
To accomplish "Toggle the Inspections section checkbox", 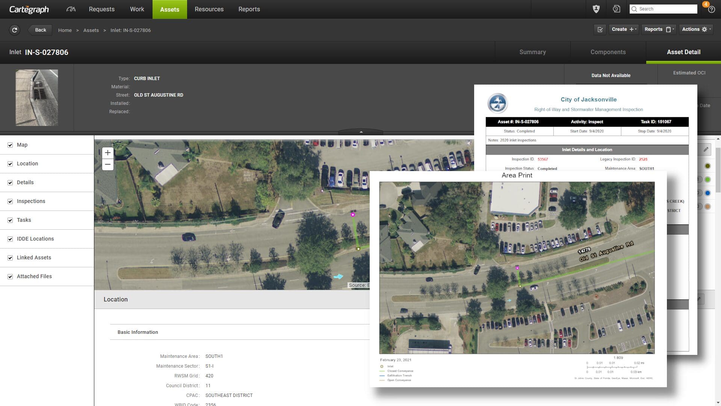I will [x=10, y=201].
